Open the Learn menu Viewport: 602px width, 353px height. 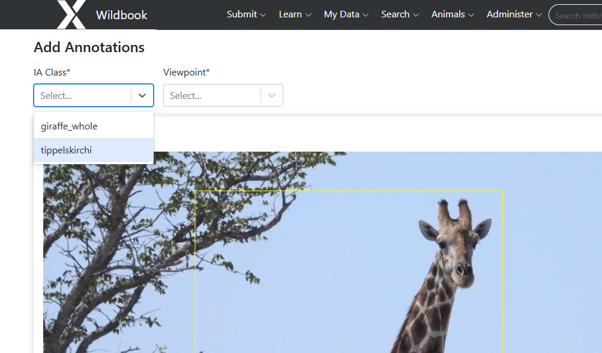pos(295,14)
